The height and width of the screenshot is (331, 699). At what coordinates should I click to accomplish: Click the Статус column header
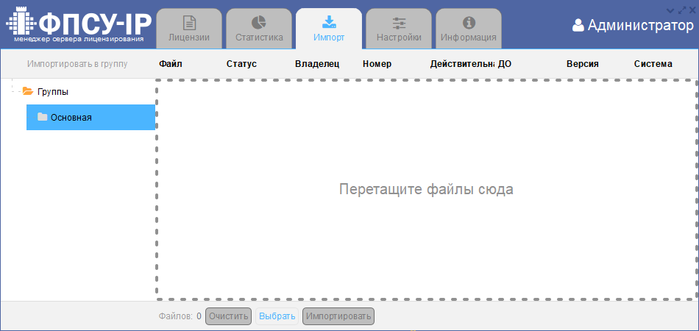pos(241,64)
